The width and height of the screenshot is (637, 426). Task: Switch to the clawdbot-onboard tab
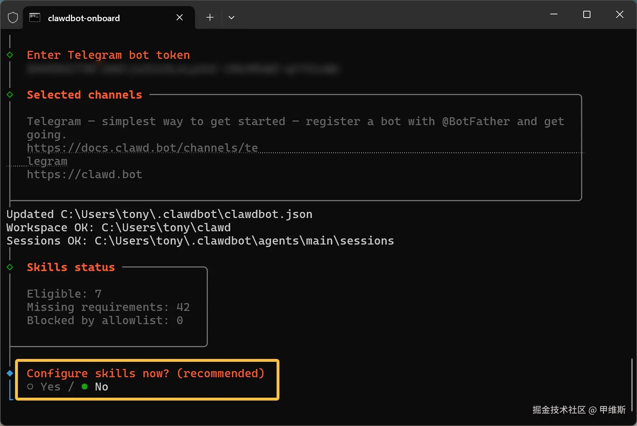click(84, 18)
